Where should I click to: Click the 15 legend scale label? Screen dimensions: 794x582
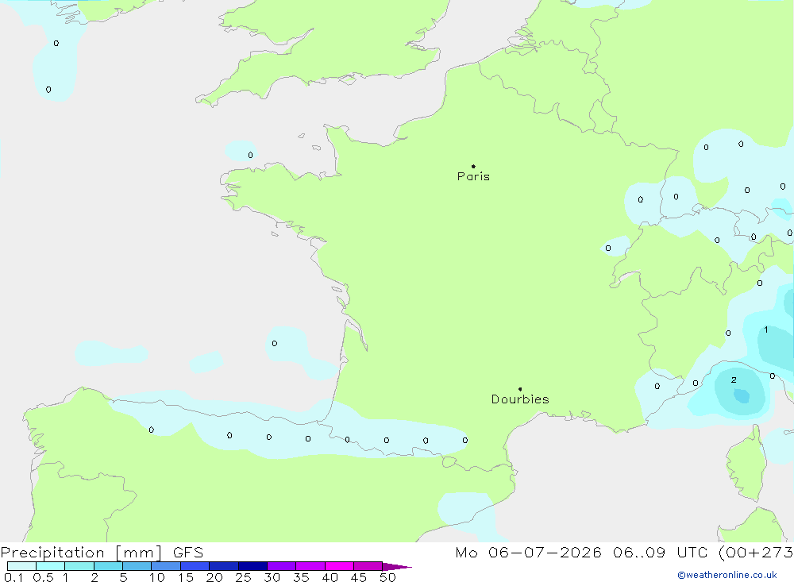[186, 577]
